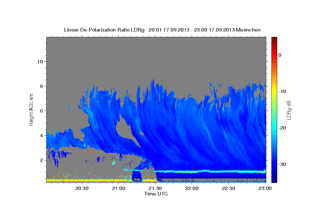The image size is (329, 219).
Task: Click the colorbar value -30
Action: point(282,164)
